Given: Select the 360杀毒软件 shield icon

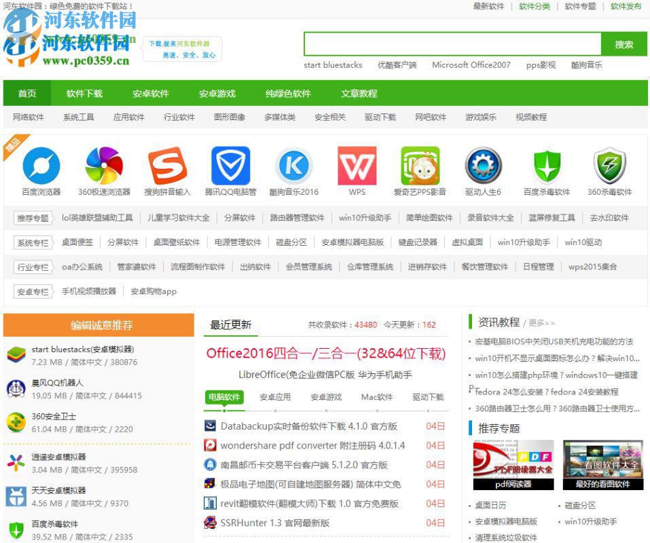Looking at the screenshot, I should [609, 165].
